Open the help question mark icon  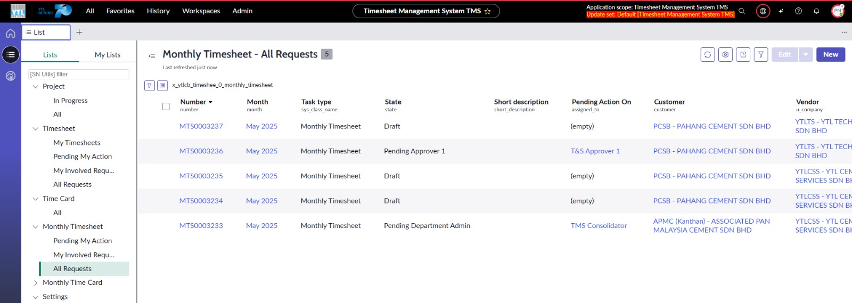click(x=798, y=11)
